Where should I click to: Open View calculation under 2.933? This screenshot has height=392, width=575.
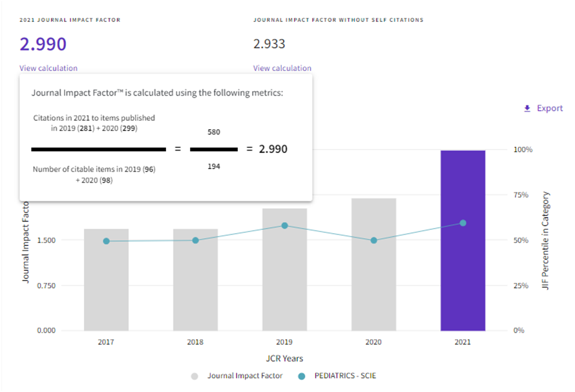pos(282,68)
